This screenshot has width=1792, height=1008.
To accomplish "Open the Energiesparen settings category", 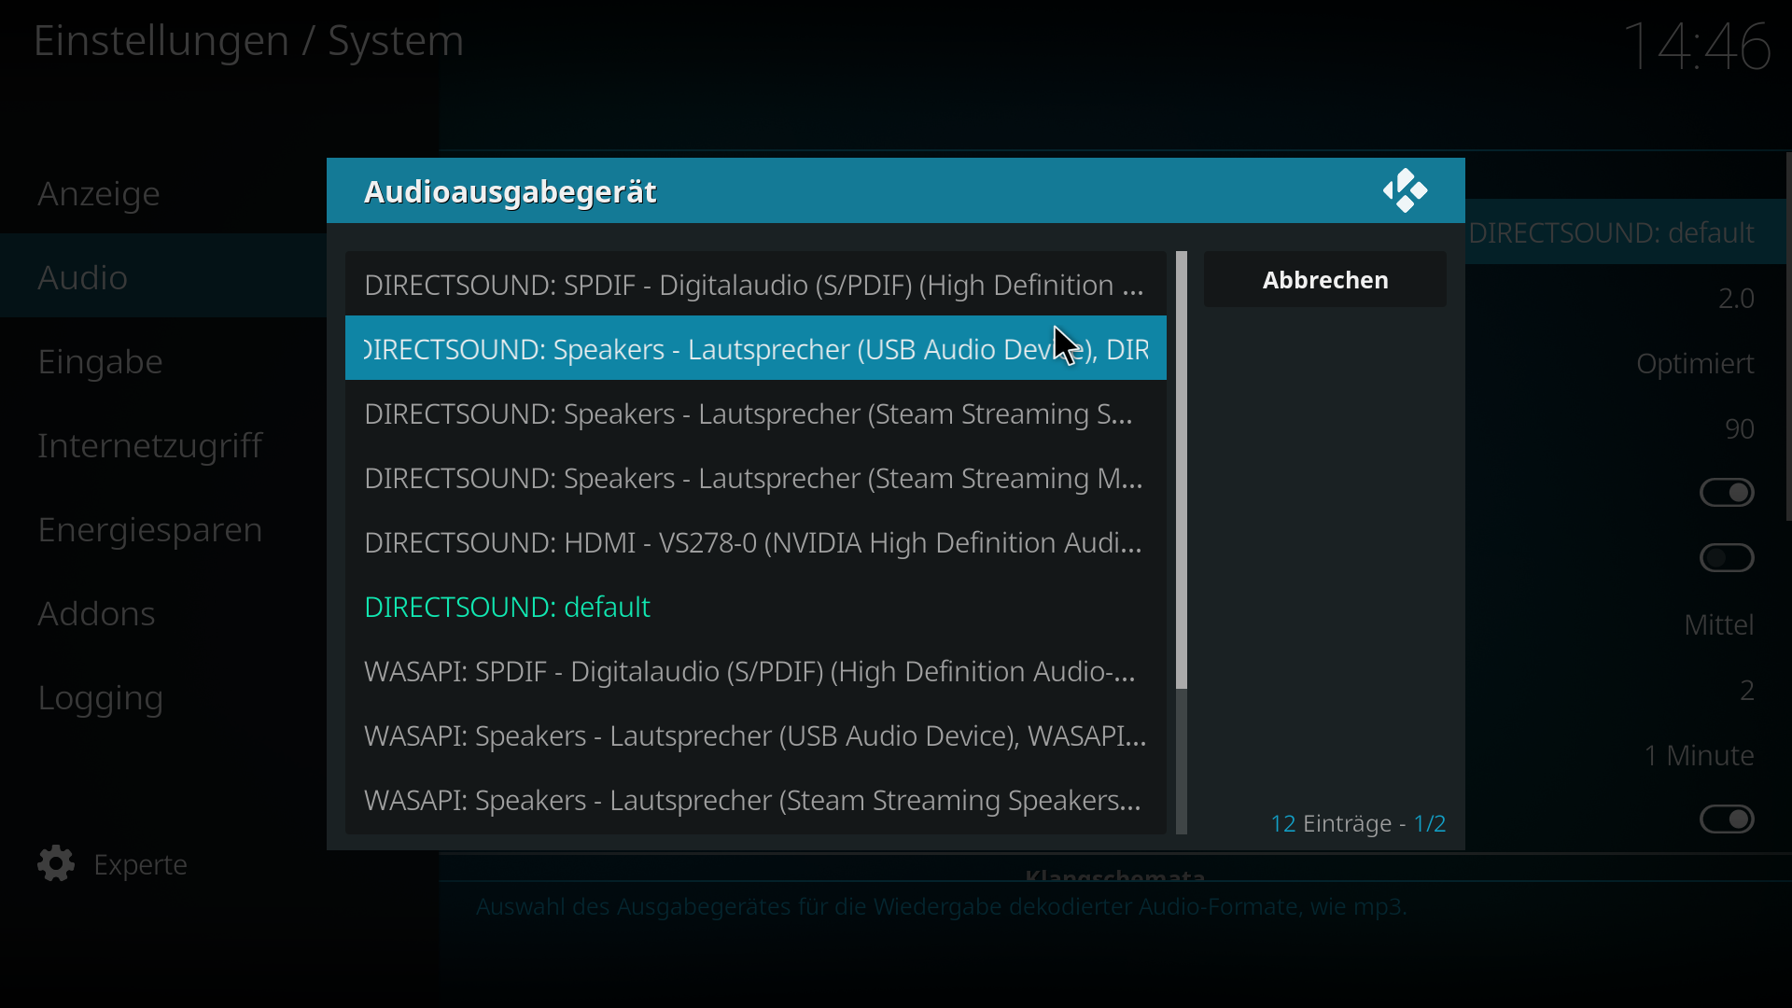I will [163, 528].
